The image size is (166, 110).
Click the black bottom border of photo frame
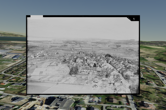pos(83,94)
